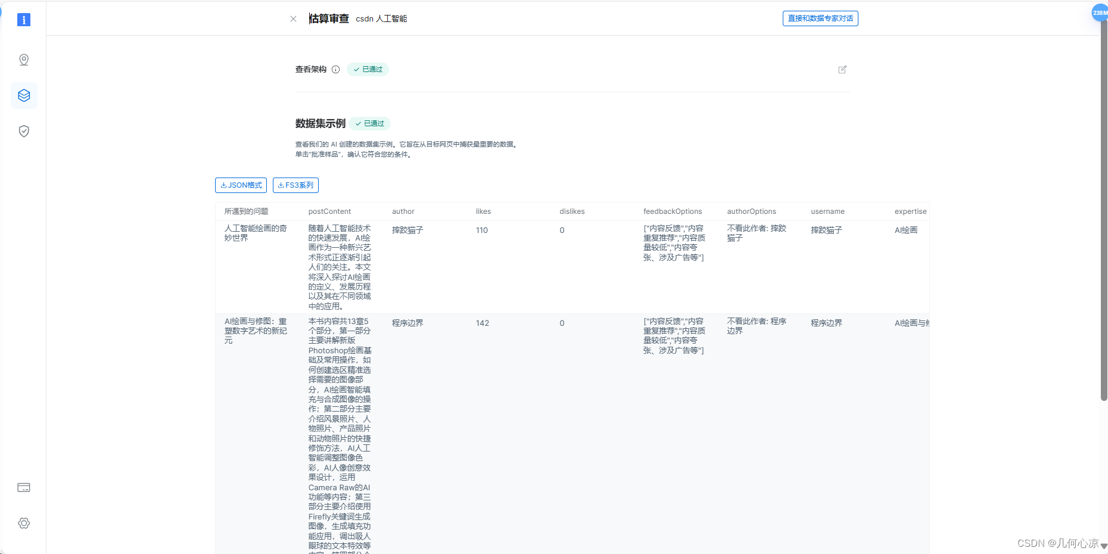Viewport: 1108px width, 554px height.
Task: Click 不看此作者: 择胶猫子 cell
Action: [757, 233]
